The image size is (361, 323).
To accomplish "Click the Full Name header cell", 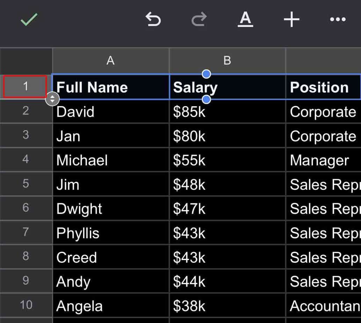I will [x=110, y=87].
